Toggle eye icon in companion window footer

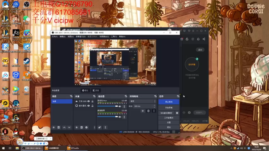click(x=184, y=113)
